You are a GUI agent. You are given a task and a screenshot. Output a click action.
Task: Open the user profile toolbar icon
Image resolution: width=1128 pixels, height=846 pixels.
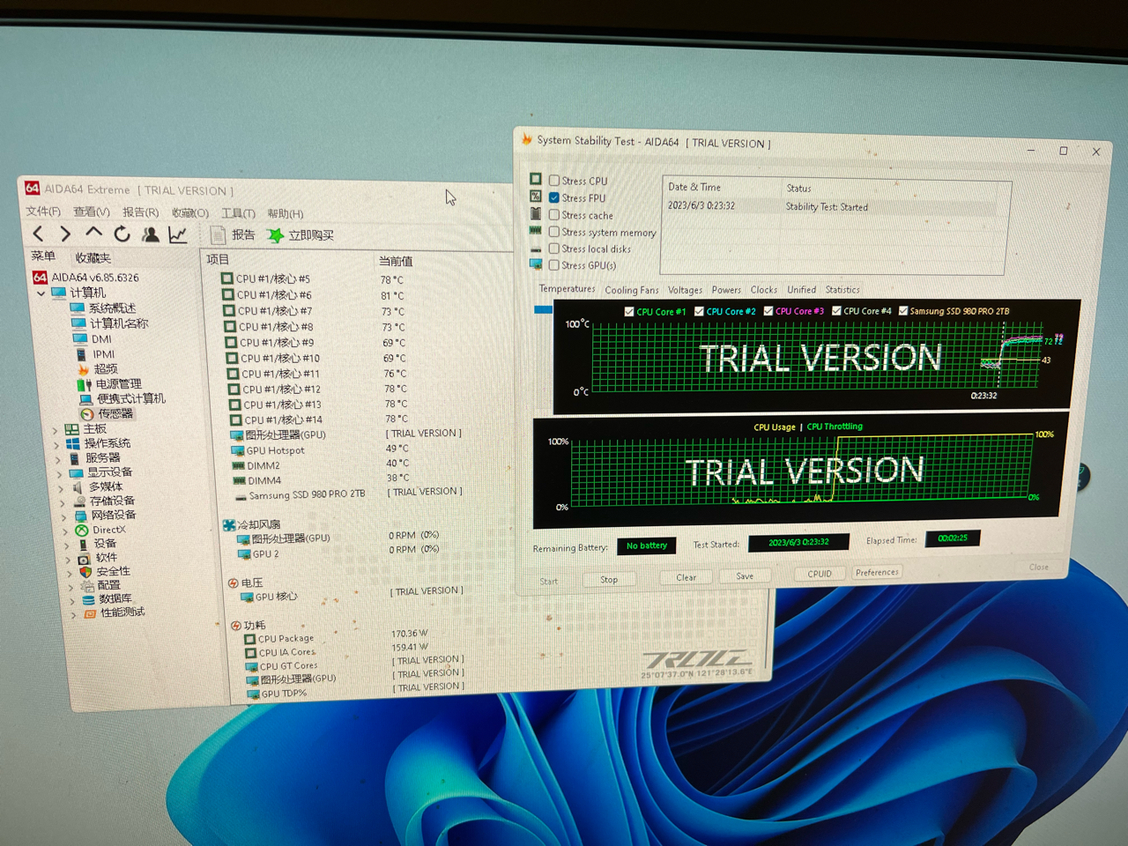(151, 234)
